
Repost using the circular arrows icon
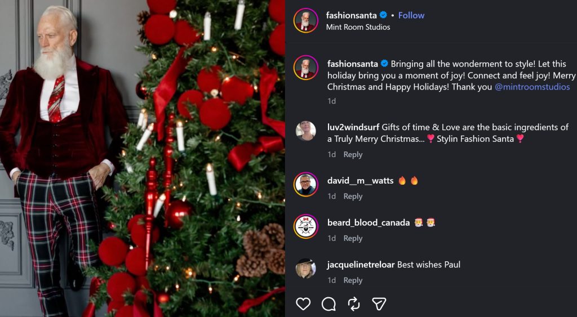pos(354,304)
